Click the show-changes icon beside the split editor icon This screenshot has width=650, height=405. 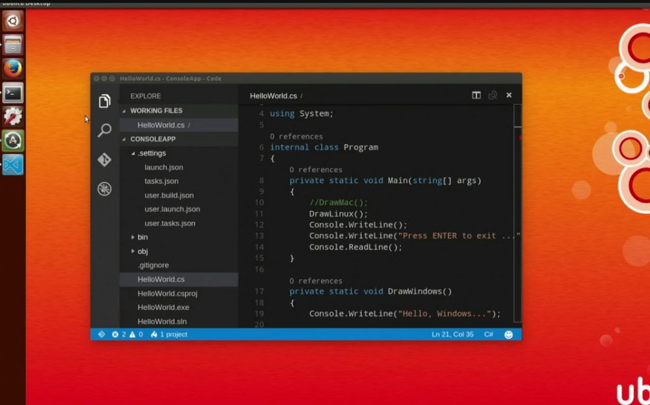point(493,95)
